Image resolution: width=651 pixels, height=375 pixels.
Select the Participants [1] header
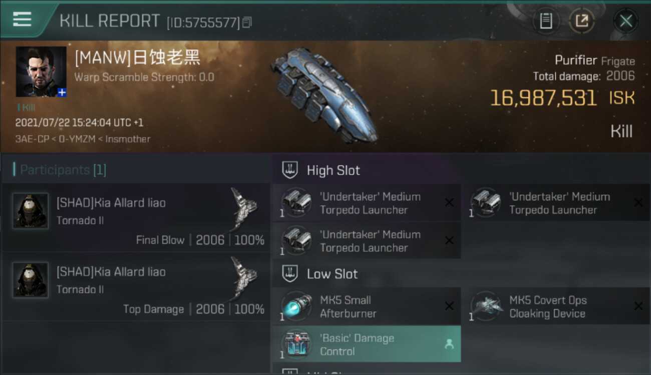click(x=60, y=169)
